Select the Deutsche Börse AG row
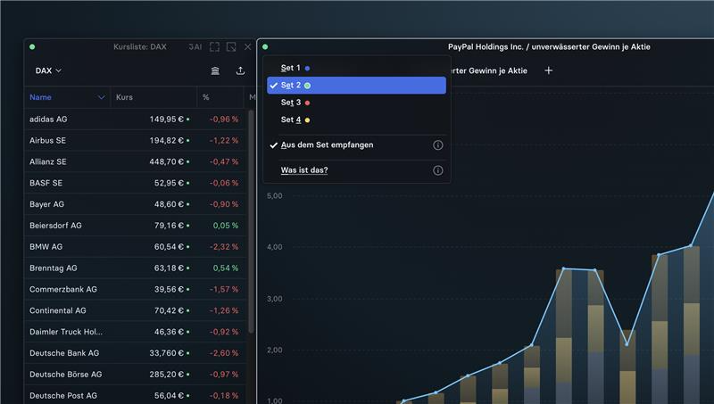The image size is (714, 404). coord(136,375)
